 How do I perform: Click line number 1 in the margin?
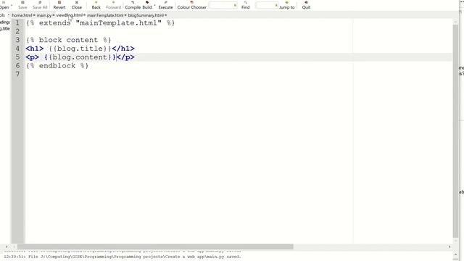[x=17, y=23]
